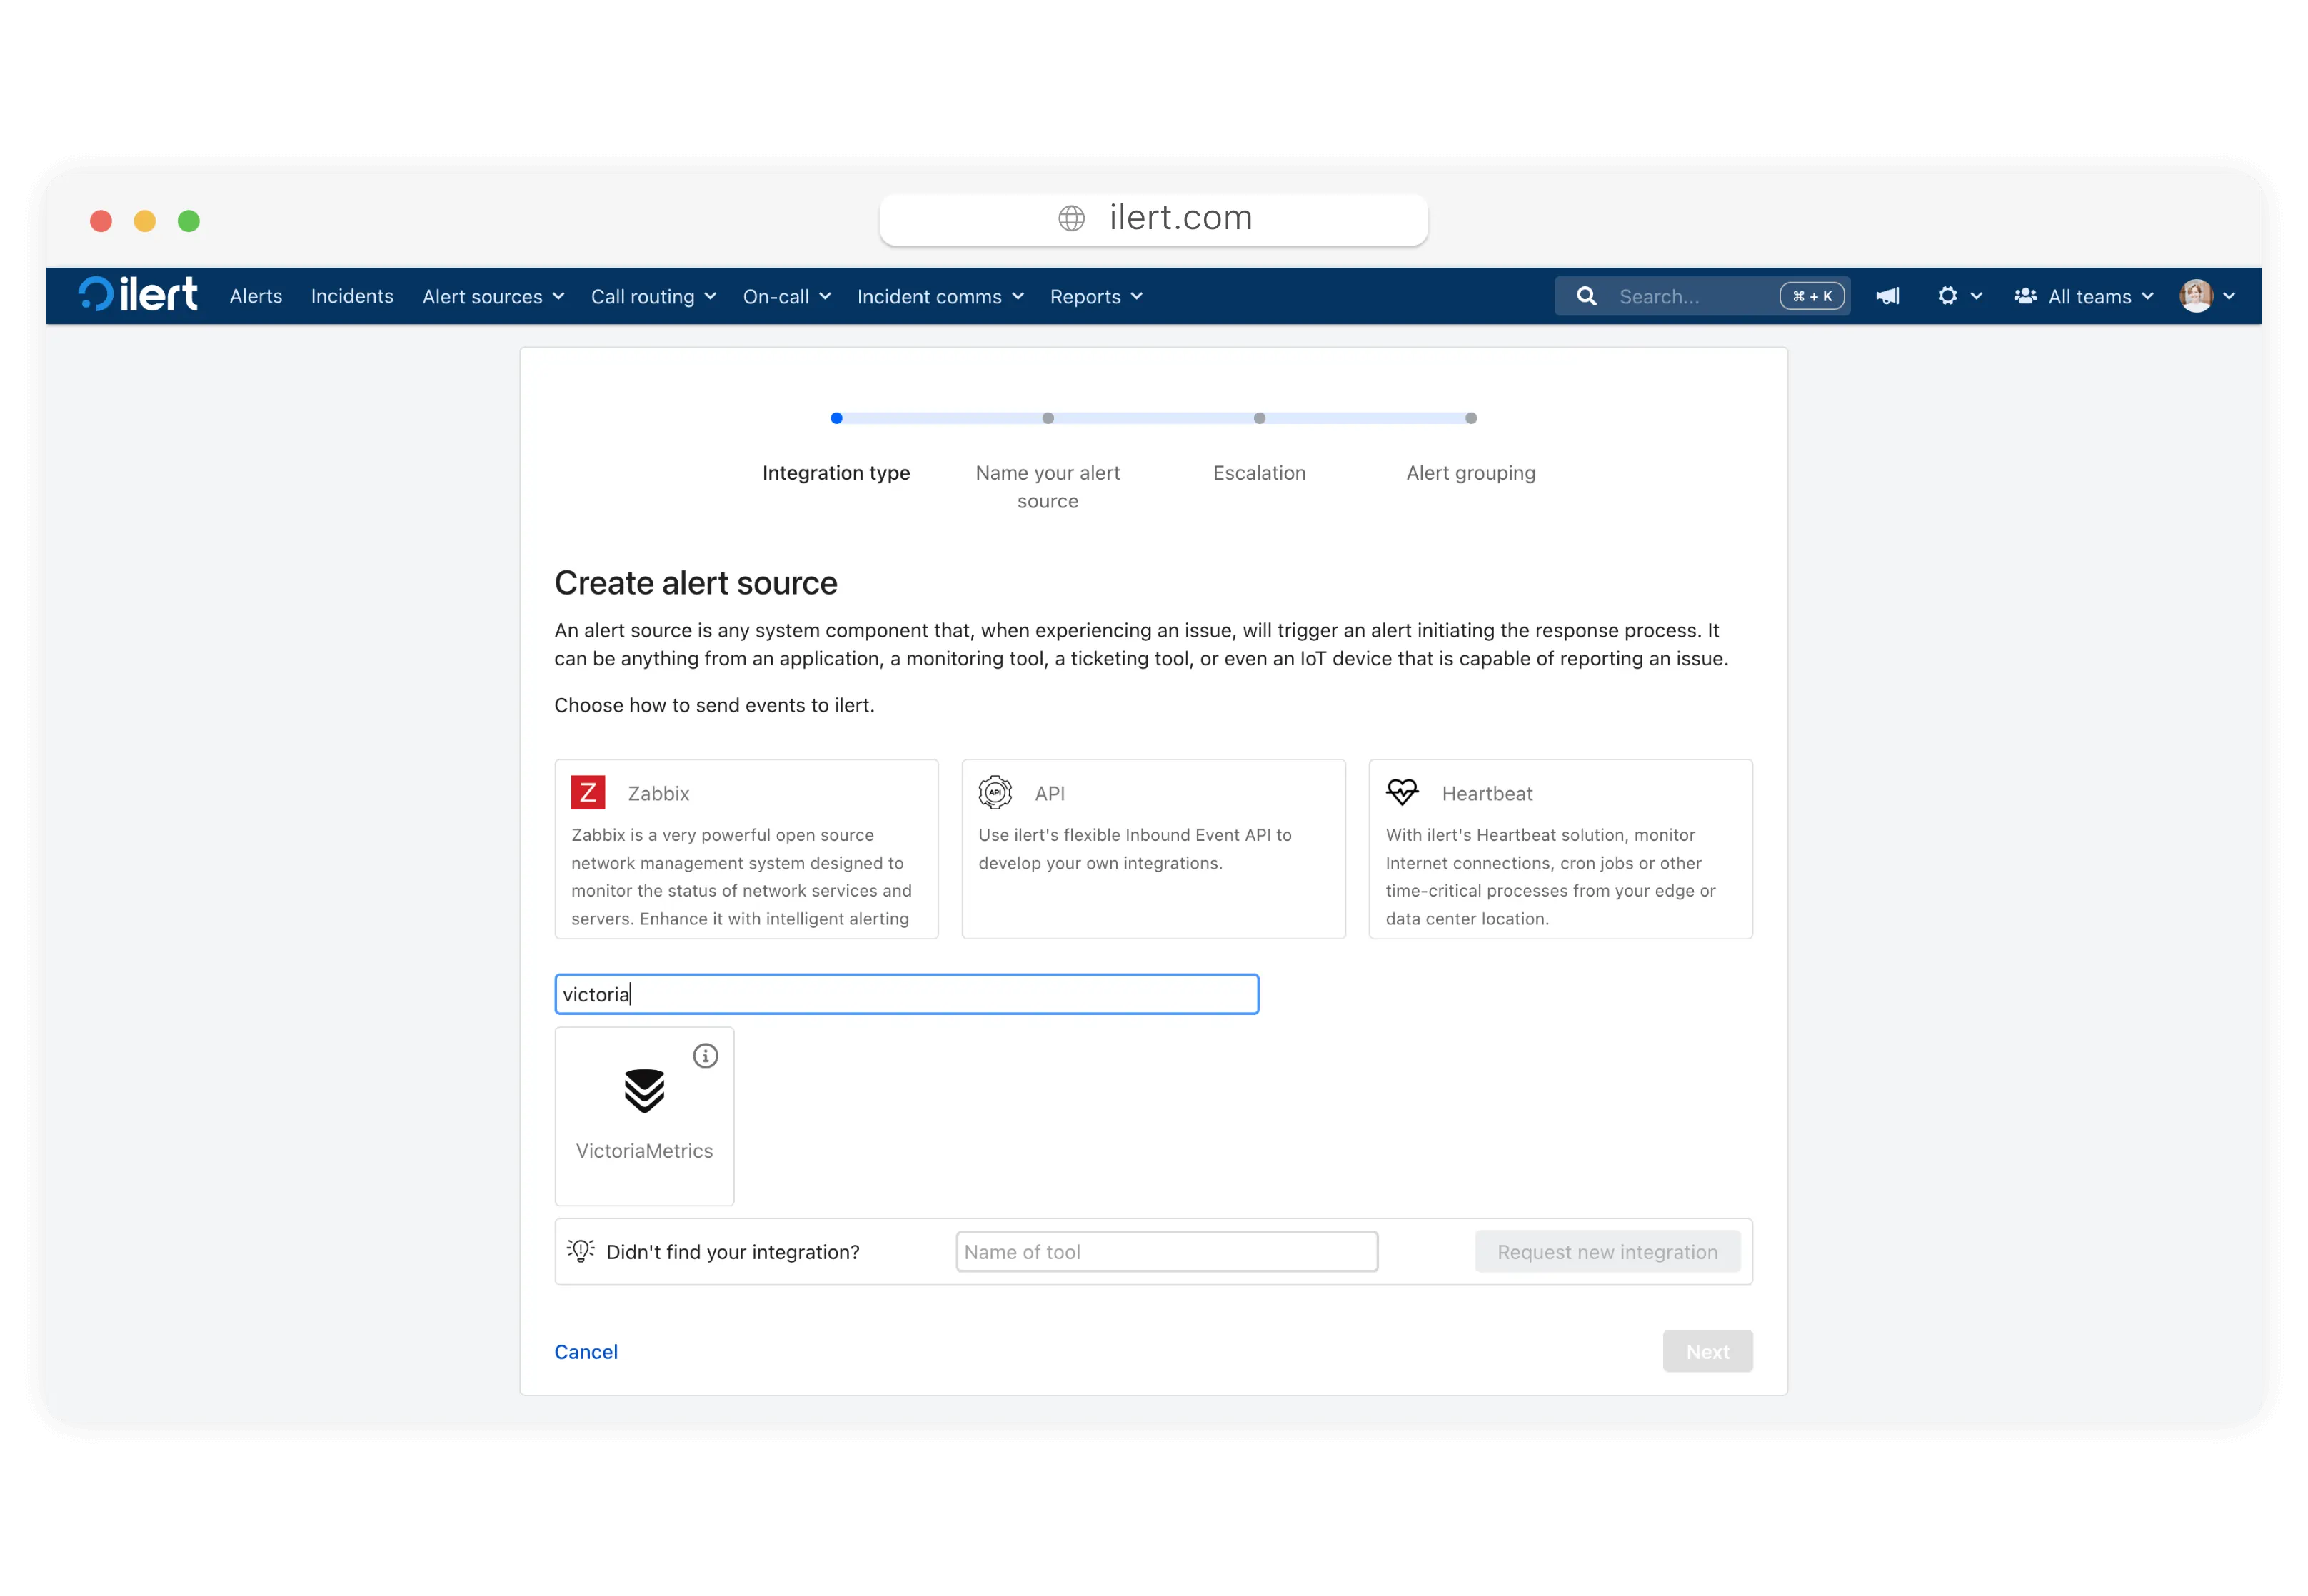
Task: Open the user avatar menu
Action: click(x=2196, y=296)
